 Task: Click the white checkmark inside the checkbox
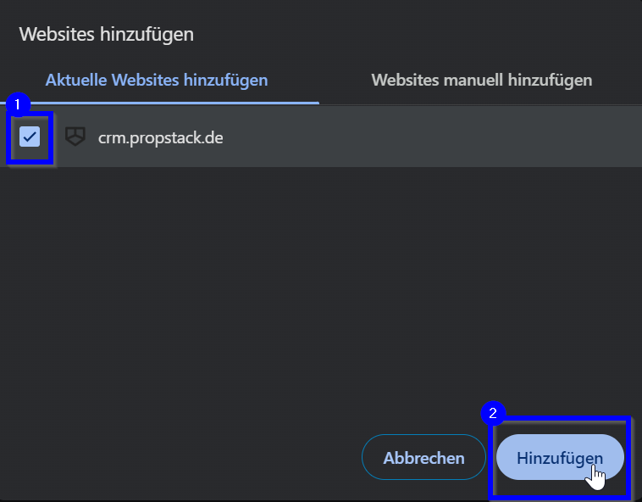tap(30, 136)
